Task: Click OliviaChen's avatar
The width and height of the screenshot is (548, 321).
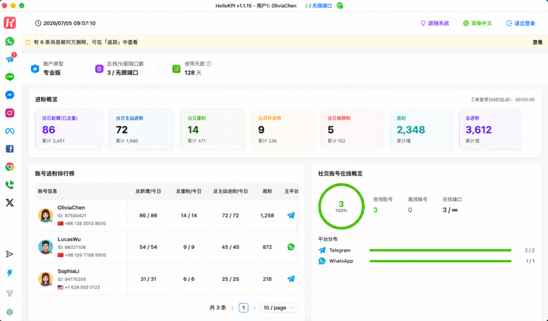Action: point(45,215)
